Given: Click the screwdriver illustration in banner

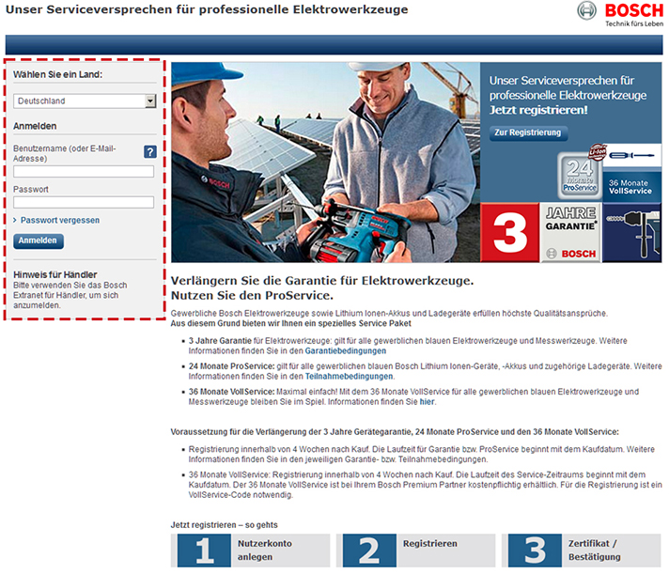Looking at the screenshot, I should (630, 154).
